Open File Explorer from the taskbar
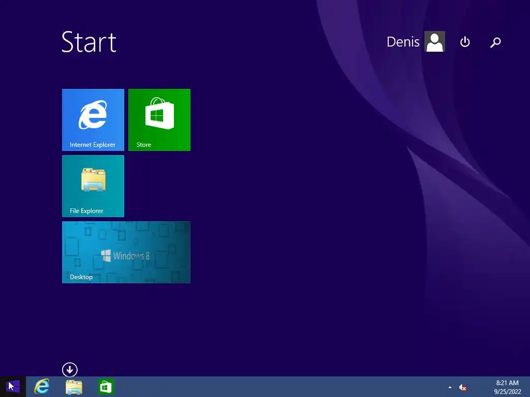The height and width of the screenshot is (397, 530). 73,387
